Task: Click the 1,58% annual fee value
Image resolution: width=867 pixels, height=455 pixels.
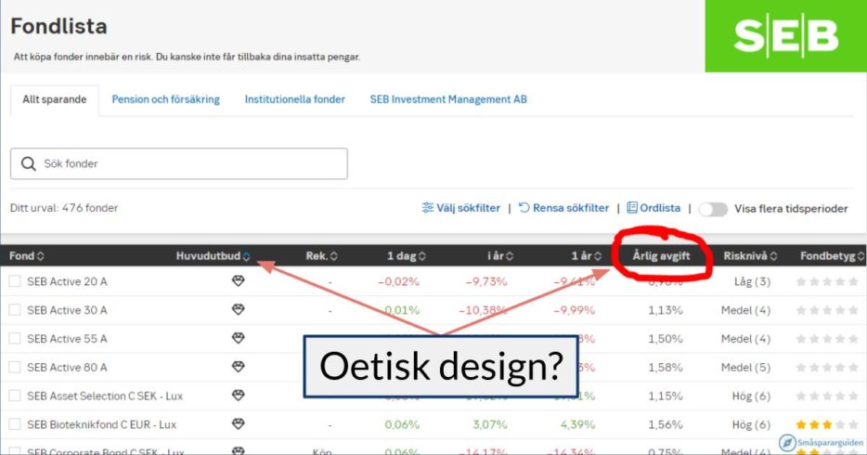Action: pyautogui.click(x=666, y=368)
